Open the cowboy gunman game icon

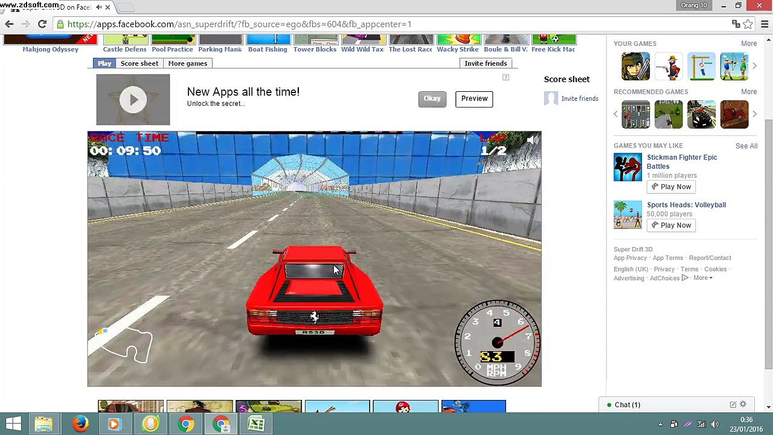pyautogui.click(x=669, y=66)
